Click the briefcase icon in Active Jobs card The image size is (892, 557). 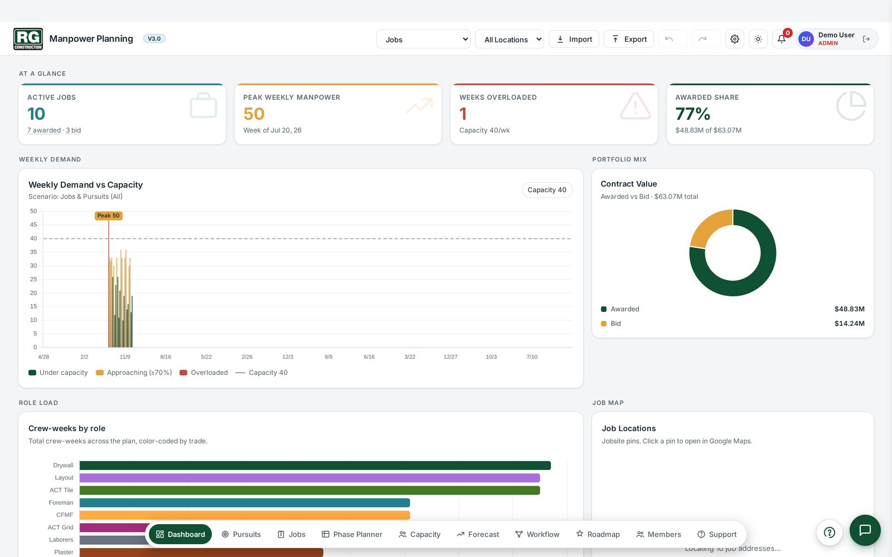pyautogui.click(x=203, y=105)
